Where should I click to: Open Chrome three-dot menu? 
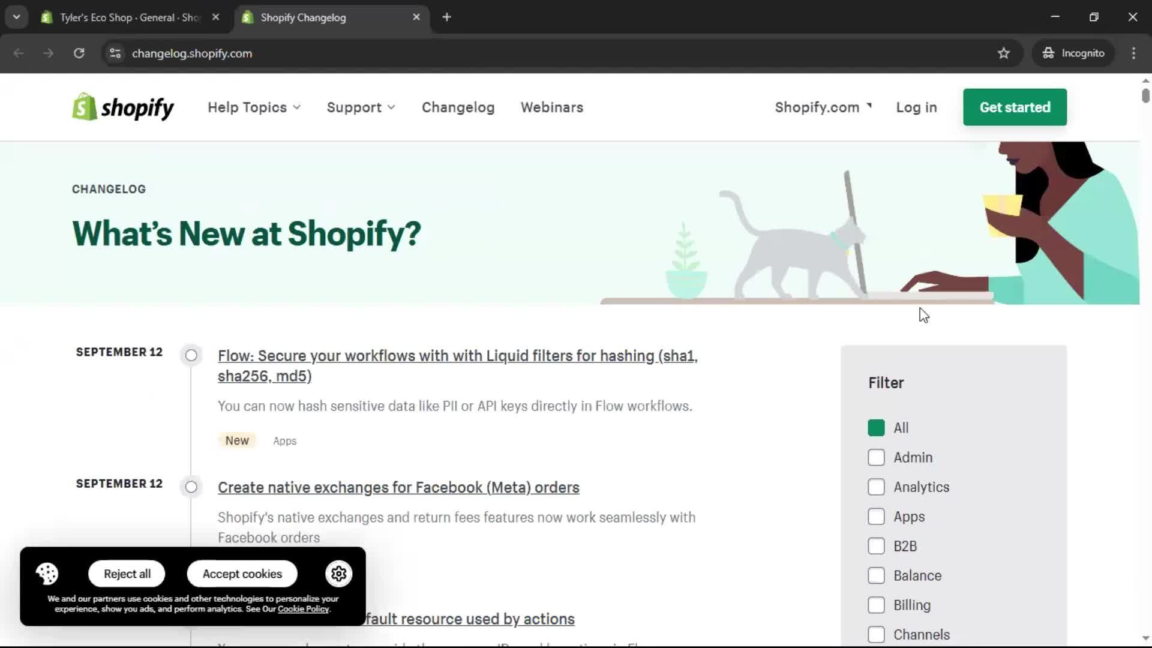(x=1133, y=53)
